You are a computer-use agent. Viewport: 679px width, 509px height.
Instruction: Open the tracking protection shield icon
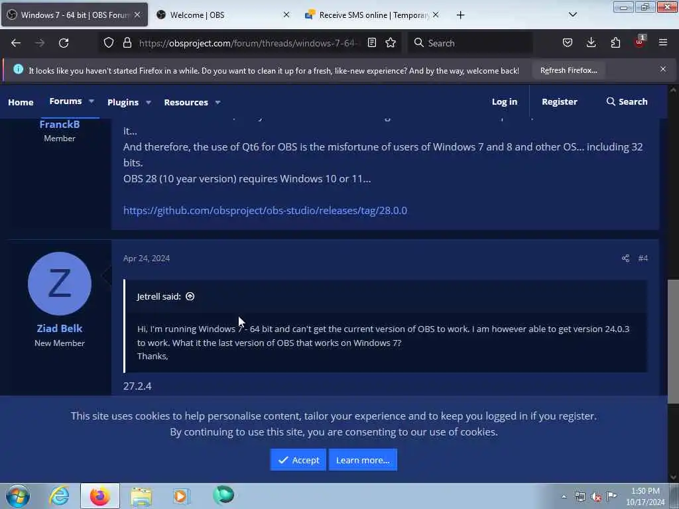click(109, 42)
